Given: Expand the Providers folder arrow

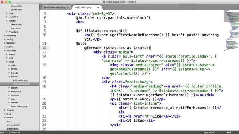Looking at the screenshot, I should coord(7,32).
